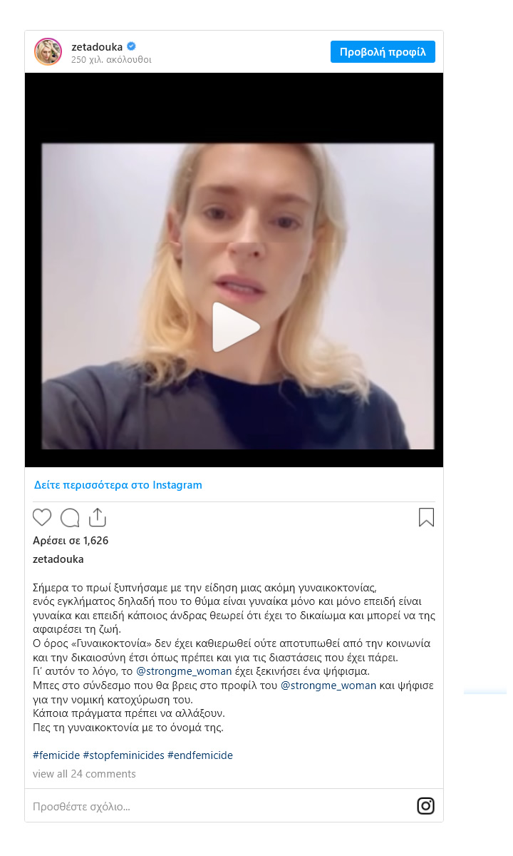This screenshot has height=856, width=513.
Task: Open the Δείτε περισσότερα στο Instagram link
Action: click(x=118, y=485)
